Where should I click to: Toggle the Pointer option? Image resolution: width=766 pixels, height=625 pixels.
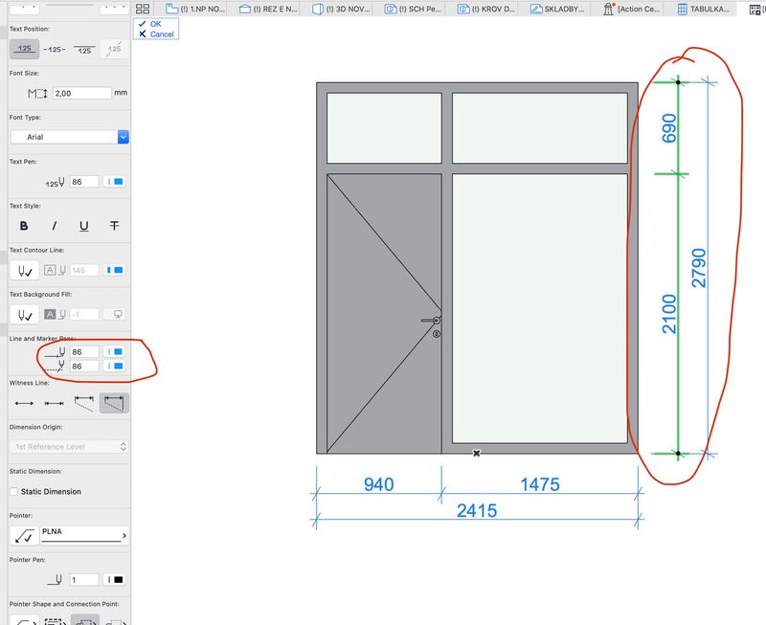click(25, 536)
